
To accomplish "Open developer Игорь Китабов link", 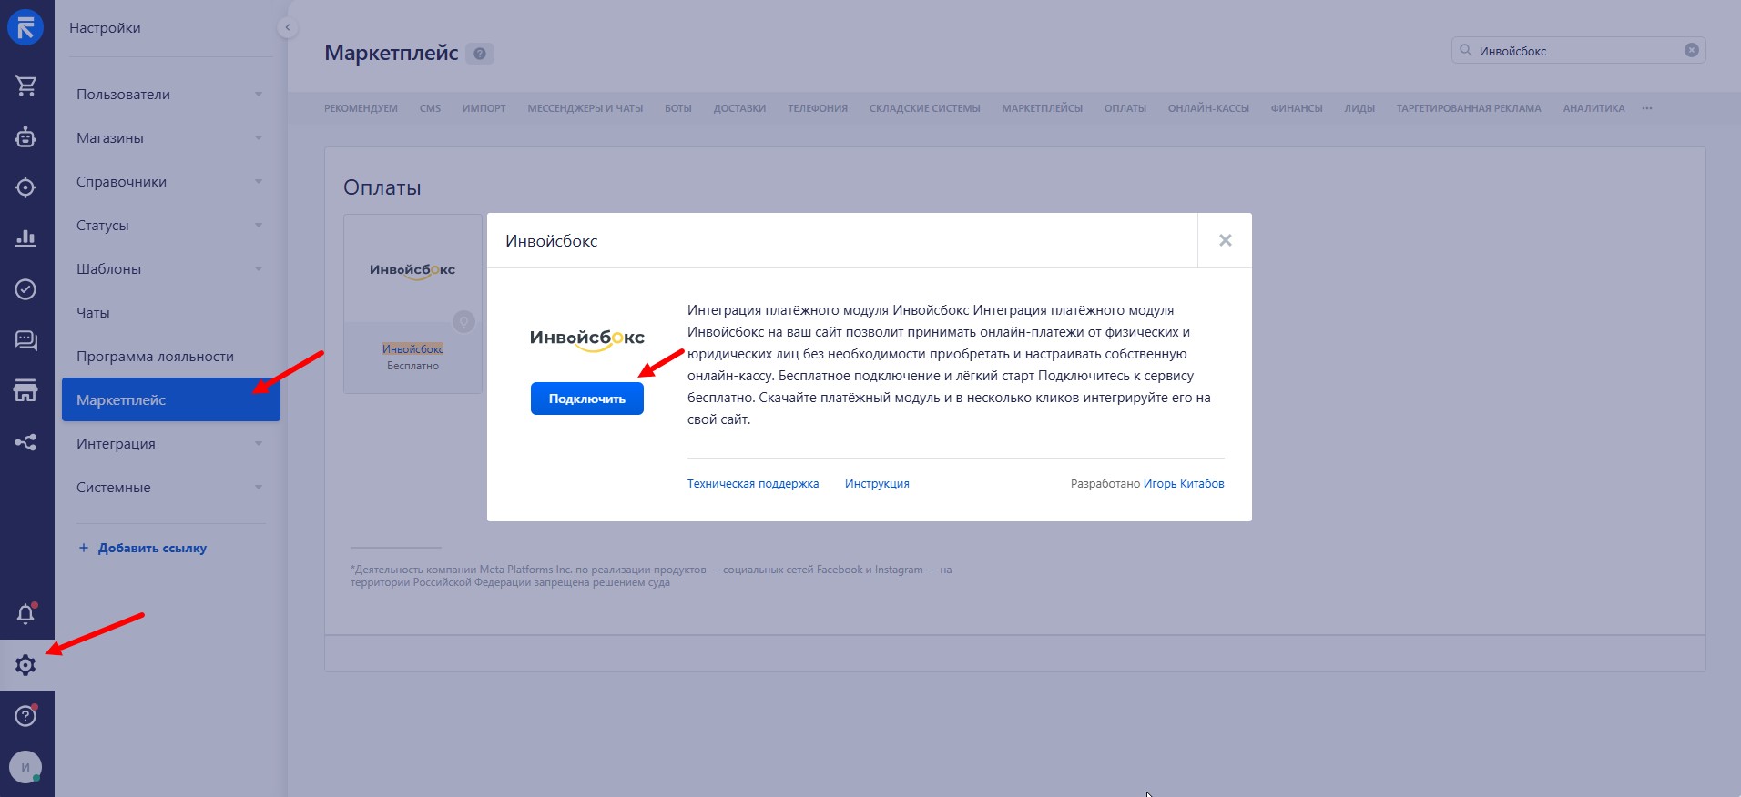I will [x=1184, y=484].
